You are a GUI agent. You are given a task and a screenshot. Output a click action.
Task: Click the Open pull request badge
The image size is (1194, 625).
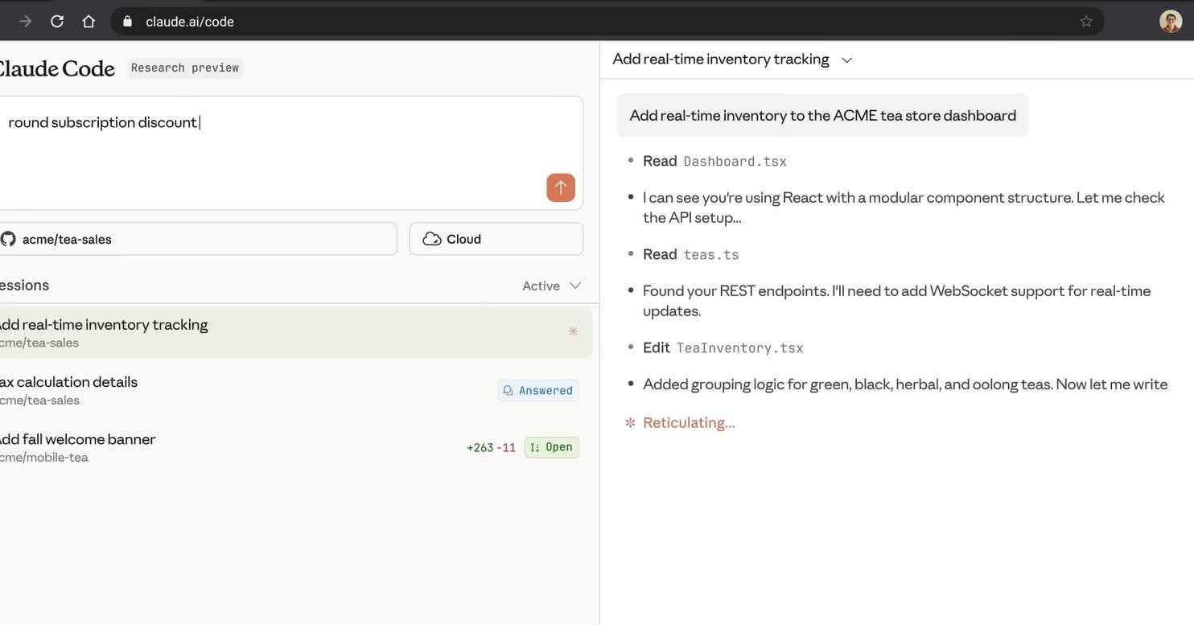point(552,447)
